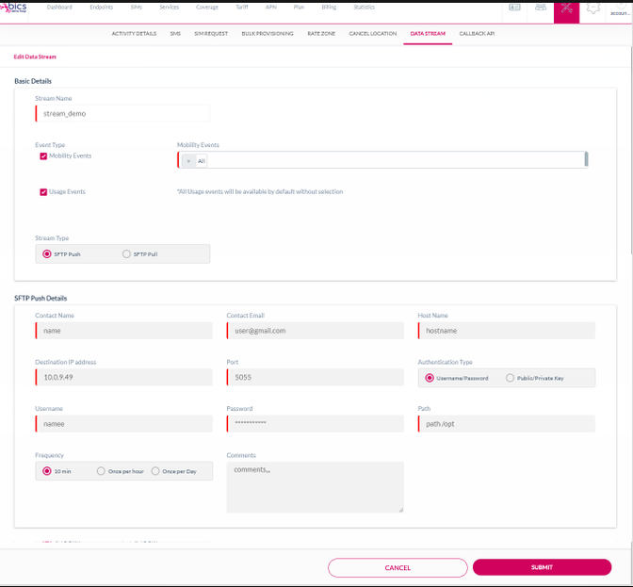Switch to the Callback API tab
The image size is (633, 587).
click(x=477, y=33)
